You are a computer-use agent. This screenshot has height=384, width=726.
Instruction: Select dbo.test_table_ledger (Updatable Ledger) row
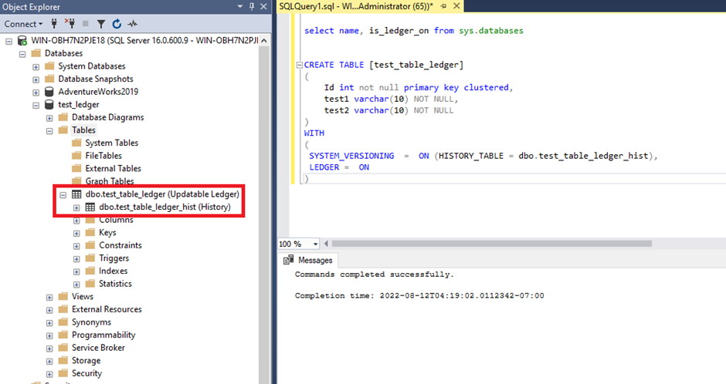tap(155, 194)
